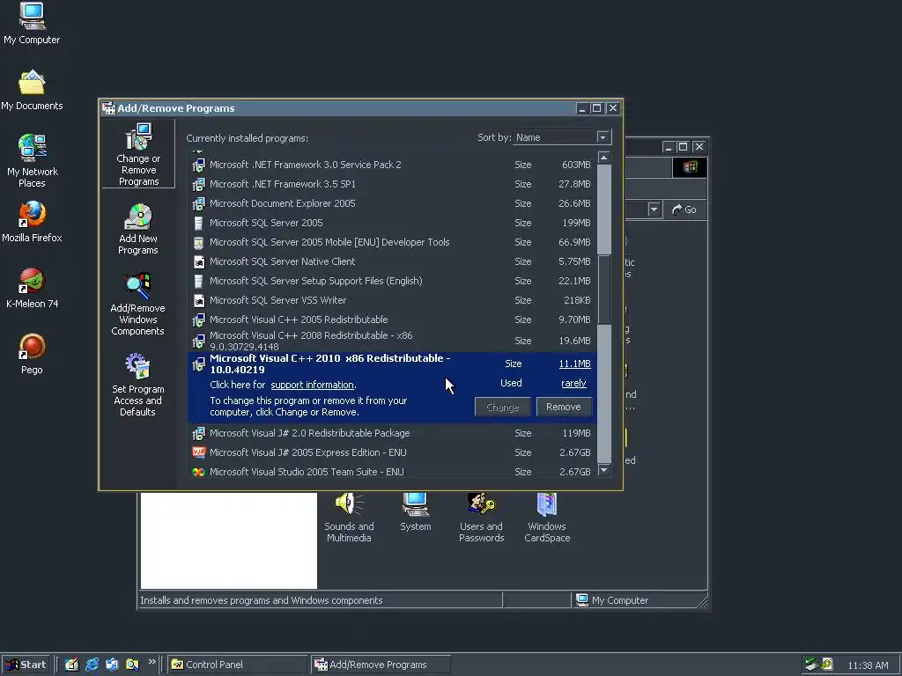Open Sounds and Multimedia in Control Panel
The image size is (902, 676).
point(349,518)
